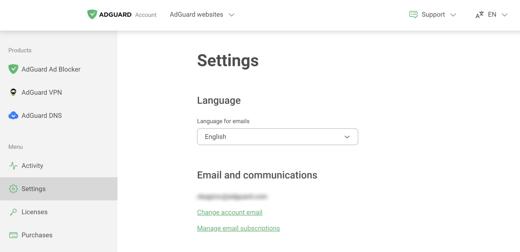Click Change account email link
The height and width of the screenshot is (252, 520).
tap(230, 212)
